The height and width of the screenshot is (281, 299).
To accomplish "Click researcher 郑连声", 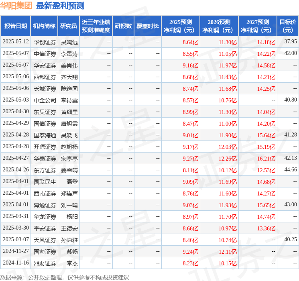I will click(69, 193).
